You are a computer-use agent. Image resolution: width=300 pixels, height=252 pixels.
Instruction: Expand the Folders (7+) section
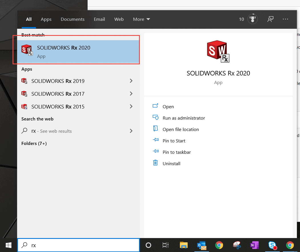(34, 144)
